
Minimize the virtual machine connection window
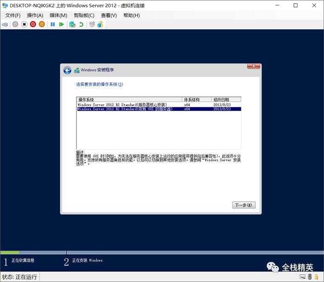pos(278,6)
